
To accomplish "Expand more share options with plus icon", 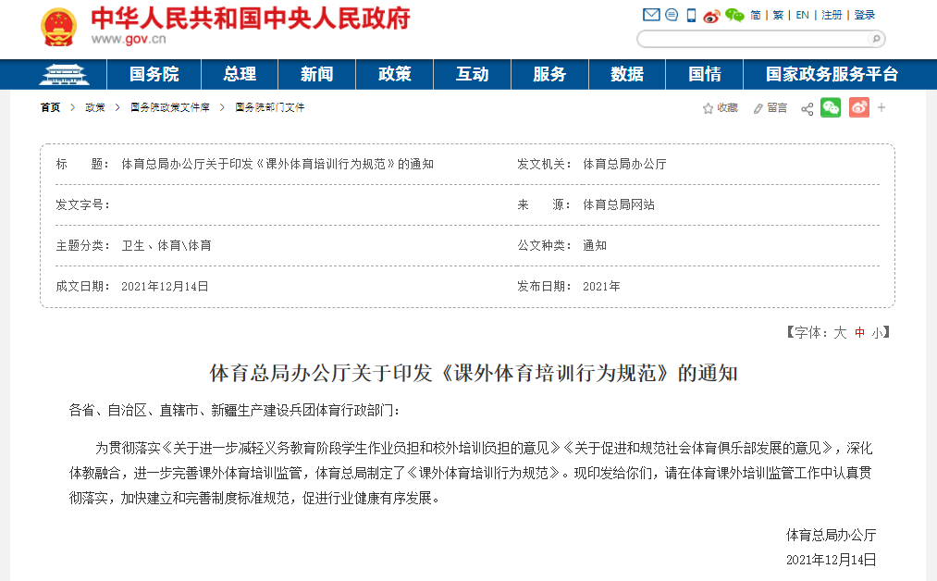I will tap(882, 107).
